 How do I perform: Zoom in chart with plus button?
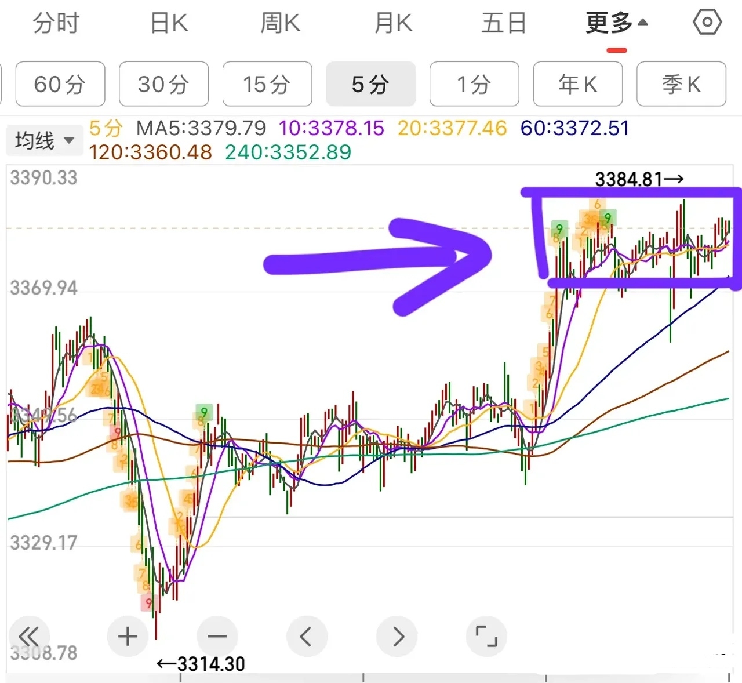(x=128, y=636)
